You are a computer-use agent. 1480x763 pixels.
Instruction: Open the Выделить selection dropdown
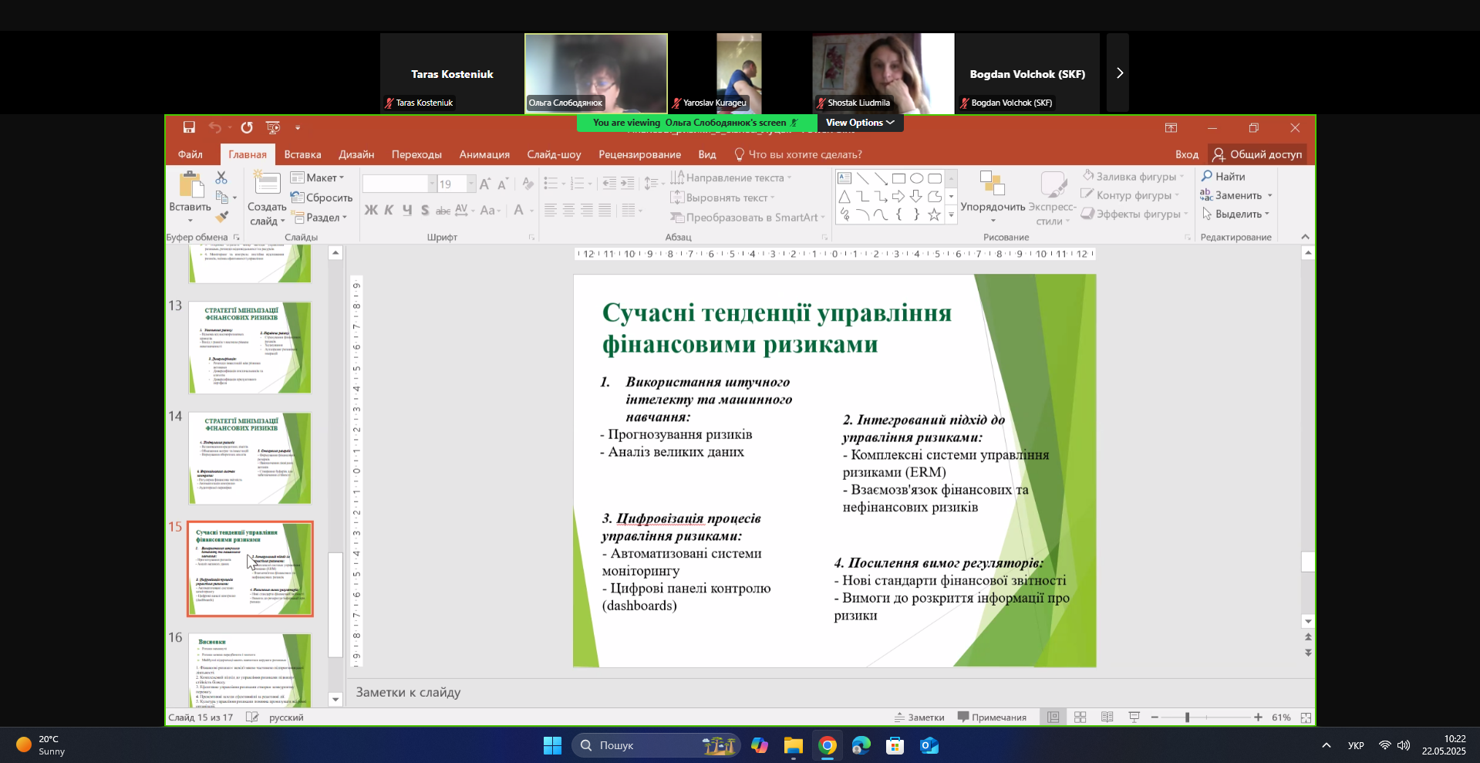point(1236,214)
